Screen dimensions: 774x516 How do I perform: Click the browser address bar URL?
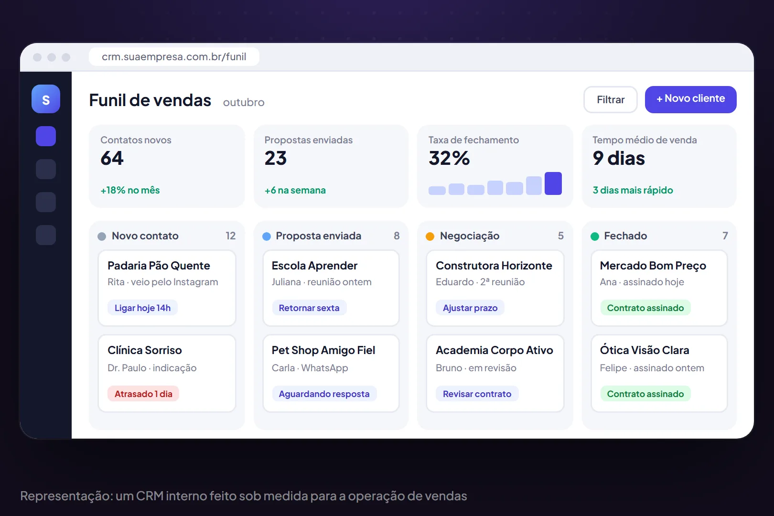point(174,56)
